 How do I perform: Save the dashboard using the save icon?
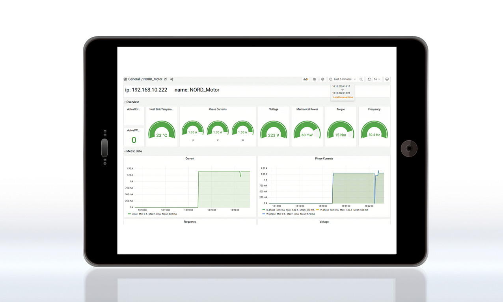(x=314, y=79)
